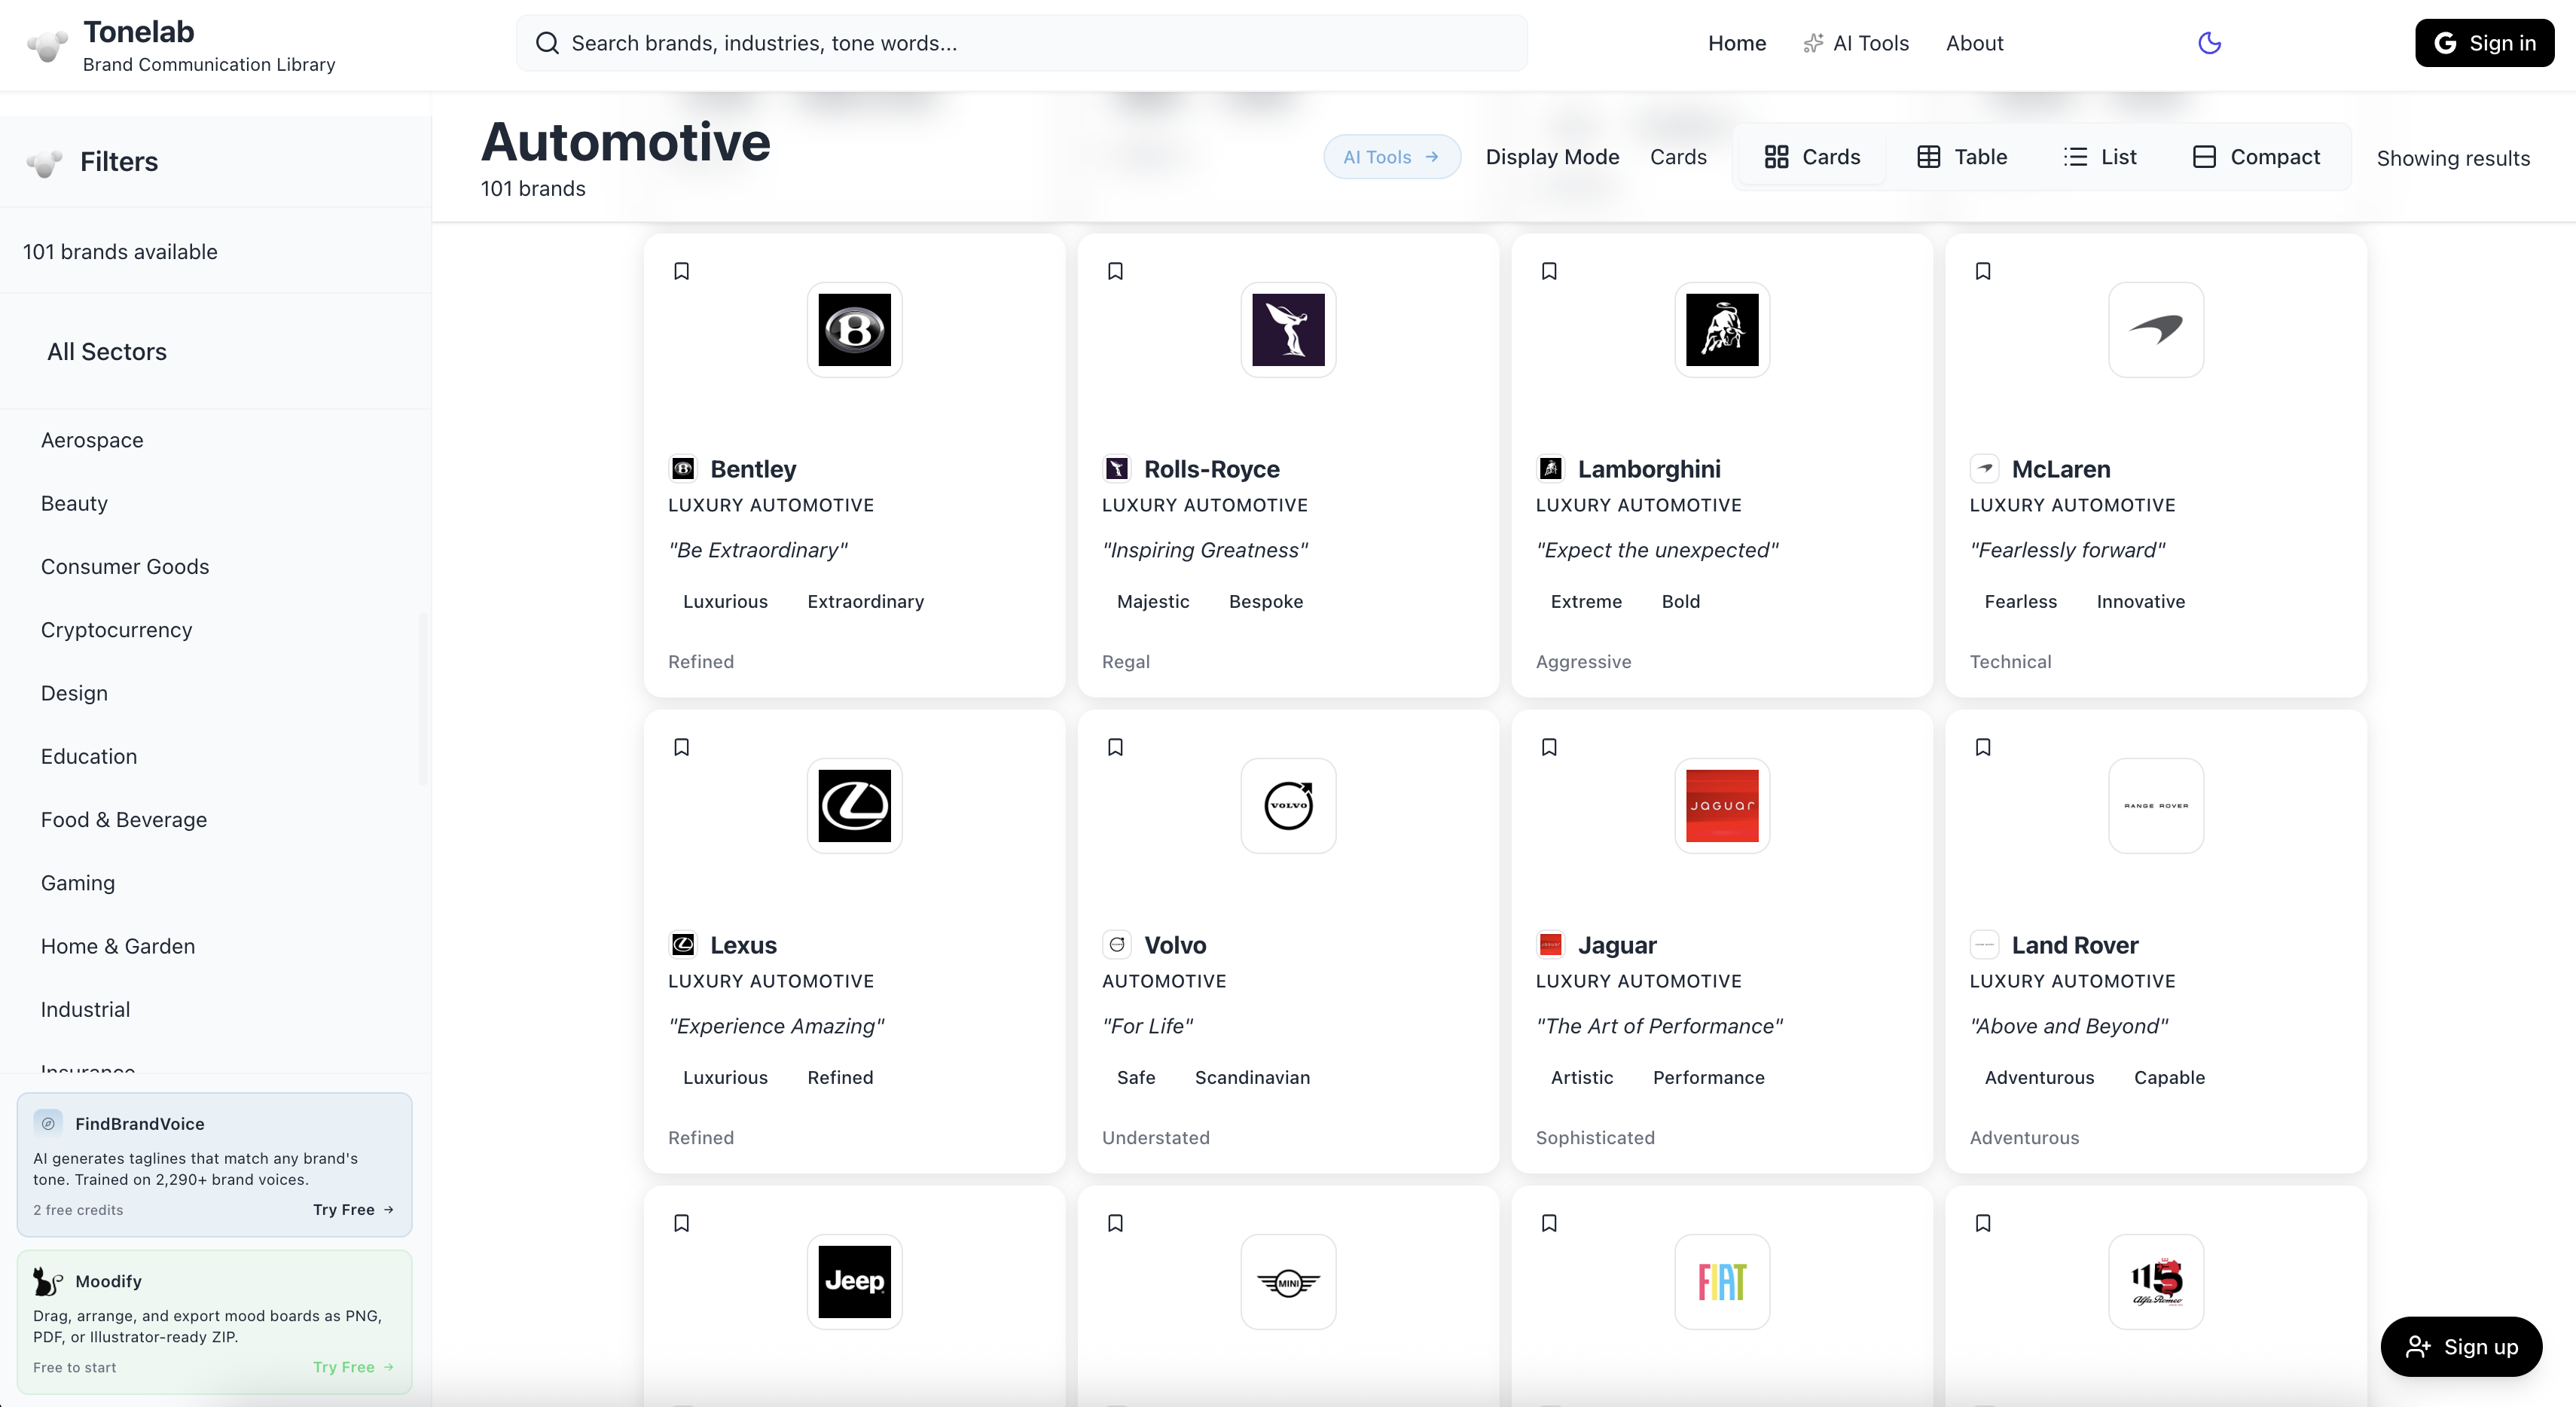
Task: Open the Volvo large logo
Action: [1289, 806]
